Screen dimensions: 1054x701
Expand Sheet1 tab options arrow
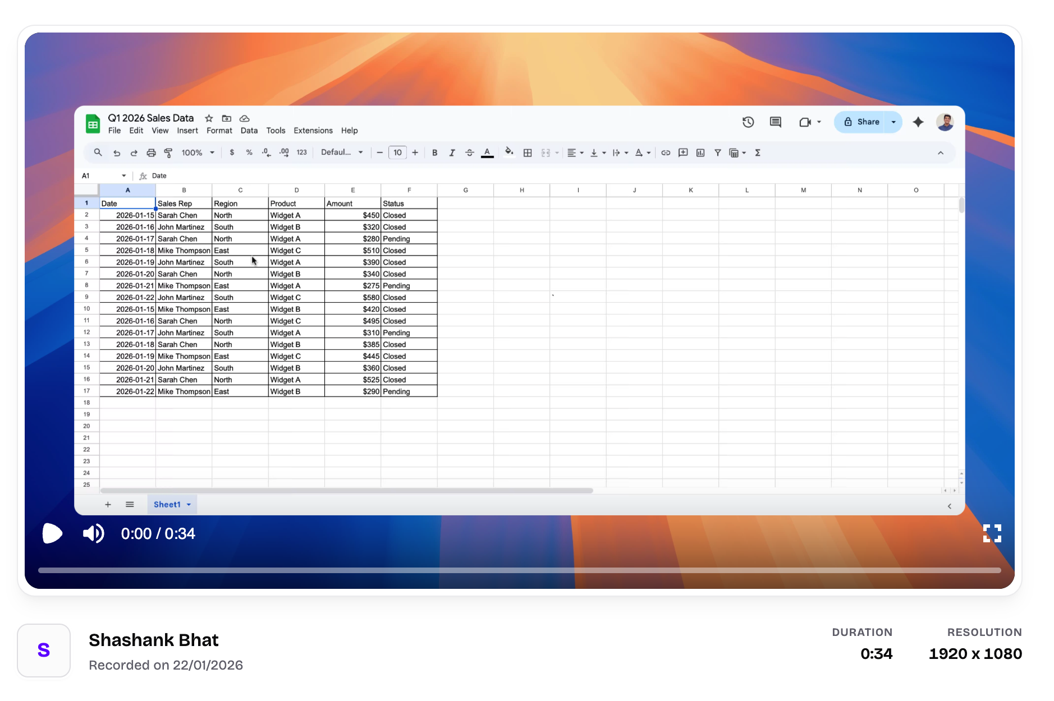point(189,505)
